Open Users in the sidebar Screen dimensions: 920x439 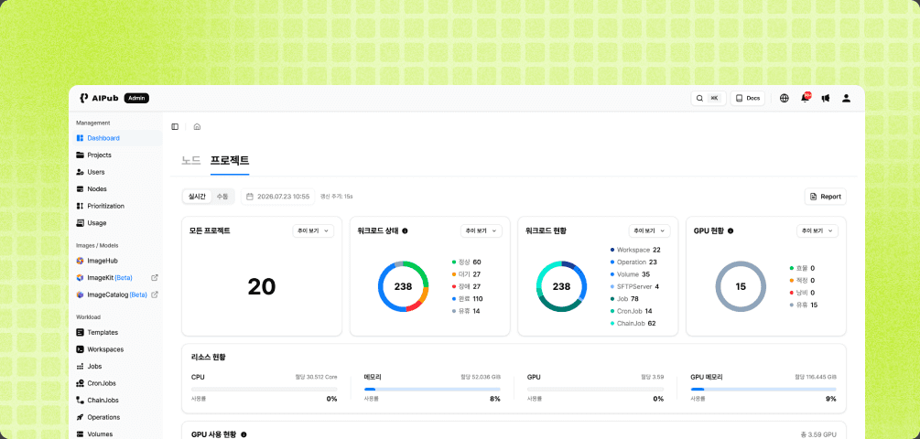118,172
